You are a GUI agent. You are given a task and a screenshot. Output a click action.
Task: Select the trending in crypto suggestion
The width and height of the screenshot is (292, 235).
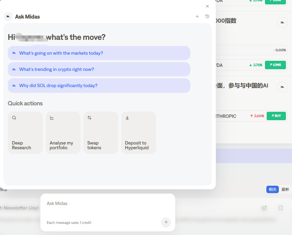[x=99, y=69]
